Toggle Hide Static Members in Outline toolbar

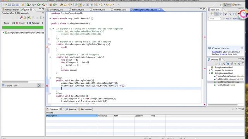(x=232, y=64)
